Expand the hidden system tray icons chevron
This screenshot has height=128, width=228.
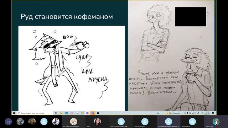tap(183, 113)
